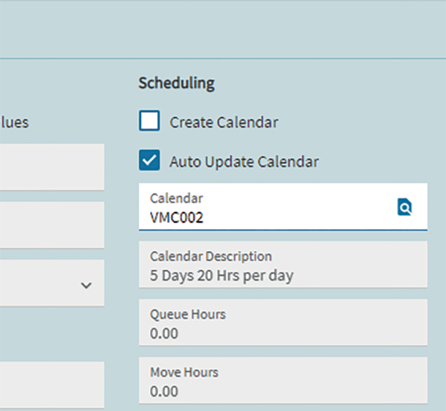Enable the Create Calendar checkbox

(x=149, y=121)
